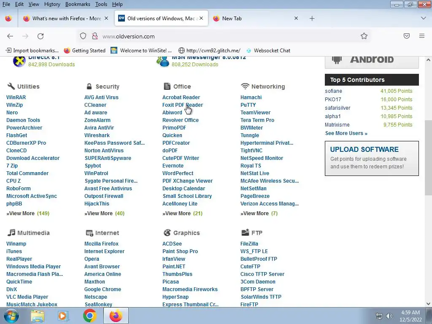Click the insecure connection padlock icon
The width and height of the screenshot is (432, 324).
pyautogui.click(x=95, y=36)
